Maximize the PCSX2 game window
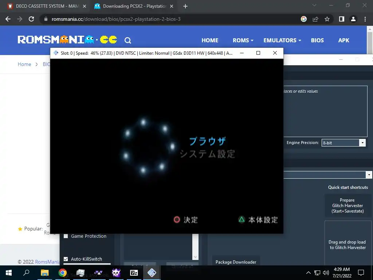 pos(258,53)
